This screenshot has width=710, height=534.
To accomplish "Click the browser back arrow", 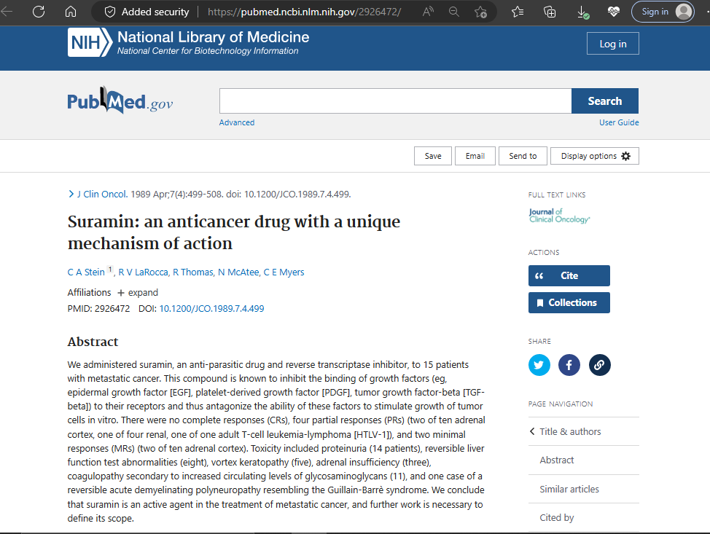I will [x=7, y=12].
